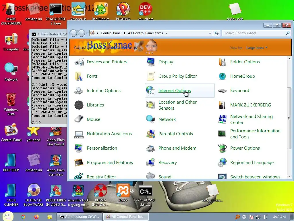Open the HomeGroup globe icon
Screen dimensions: 294x221
pyautogui.click(x=223, y=76)
